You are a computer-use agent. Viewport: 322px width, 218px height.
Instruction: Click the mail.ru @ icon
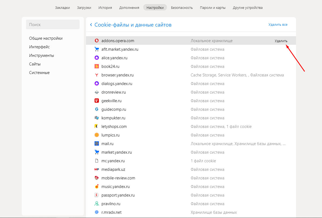pos(97,144)
